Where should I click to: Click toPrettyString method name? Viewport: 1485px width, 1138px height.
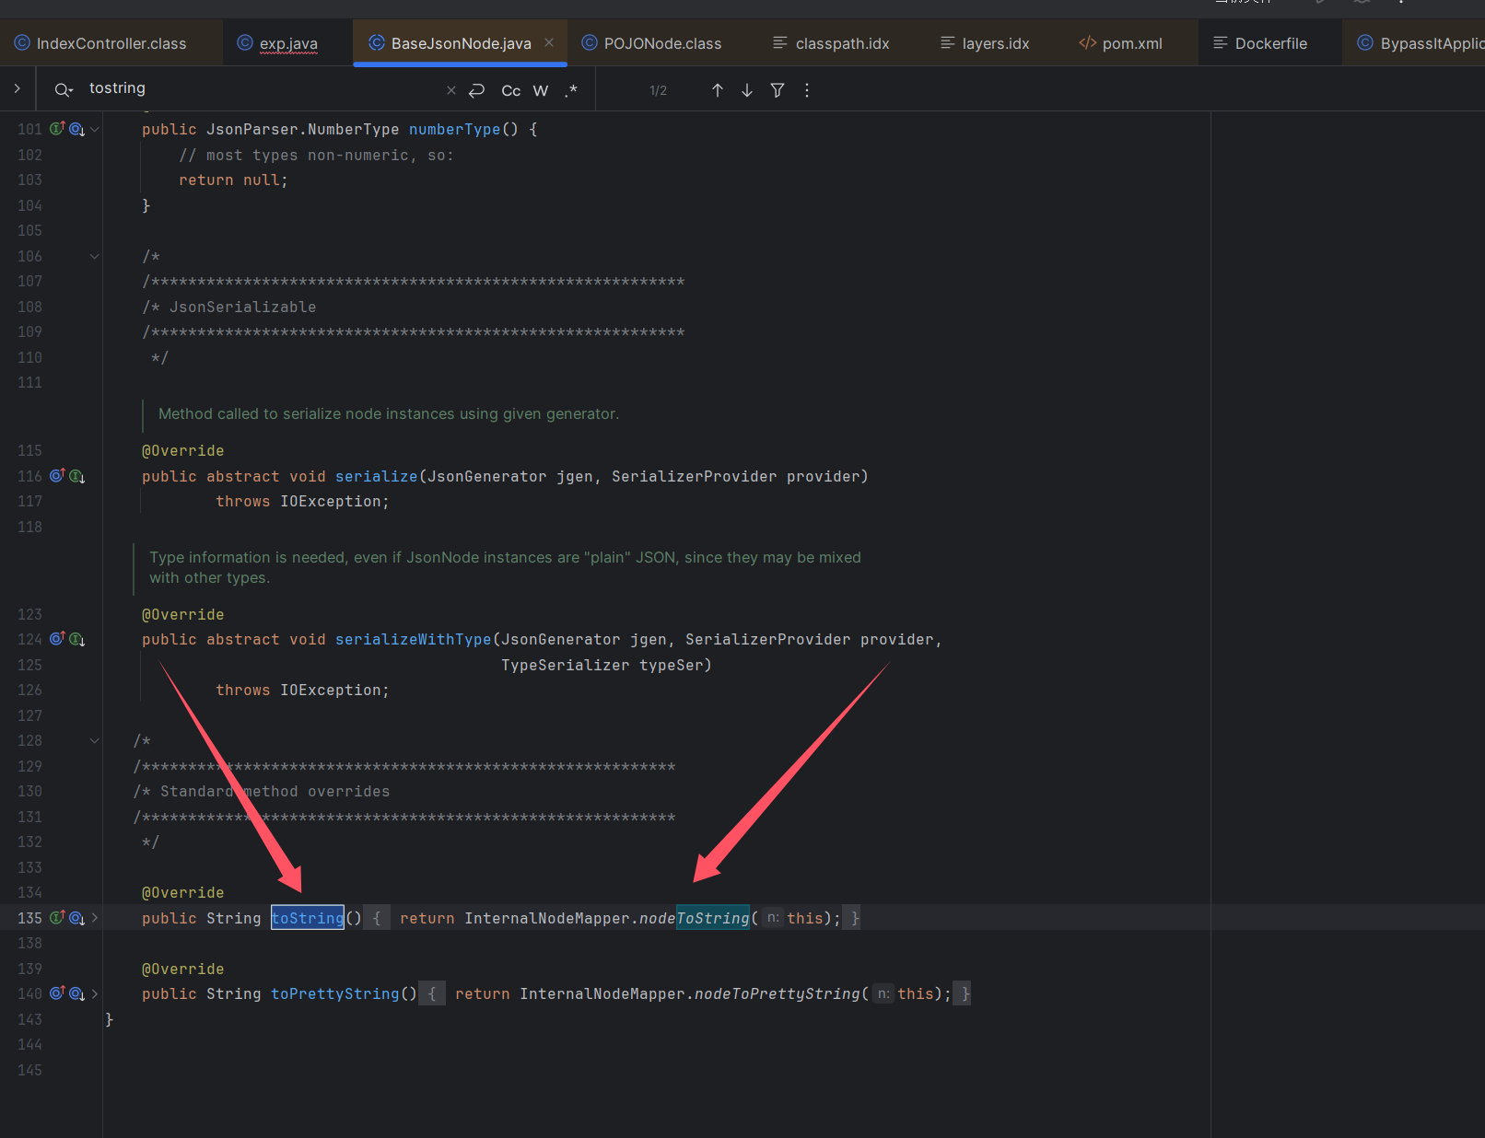[334, 993]
